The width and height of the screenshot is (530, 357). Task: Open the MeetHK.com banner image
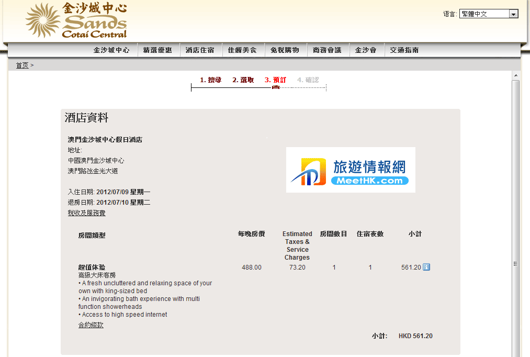tap(351, 170)
